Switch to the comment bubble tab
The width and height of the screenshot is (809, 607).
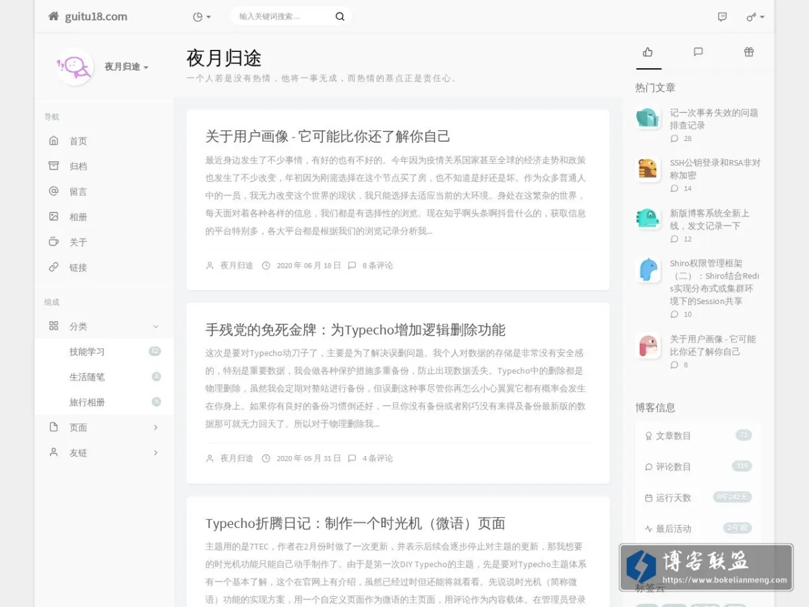(698, 52)
